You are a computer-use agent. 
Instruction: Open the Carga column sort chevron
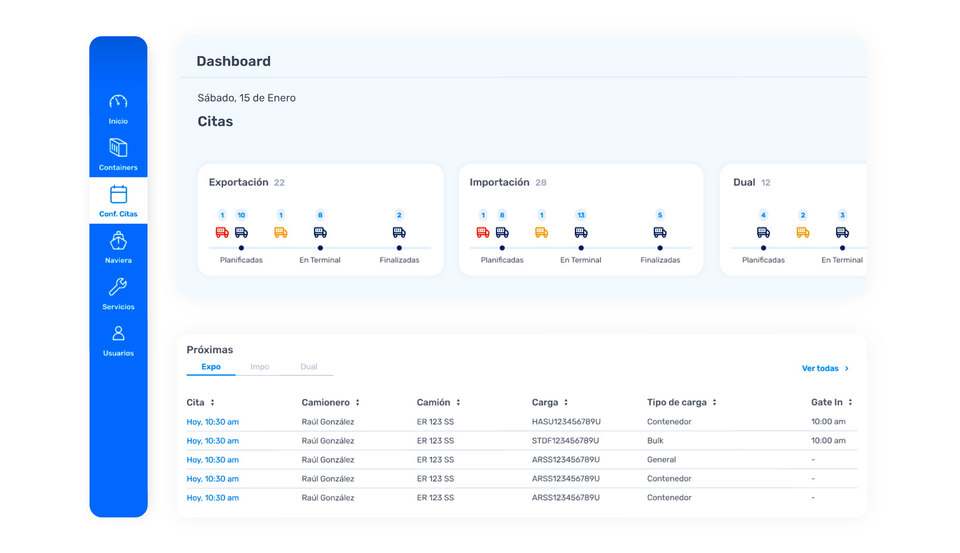click(x=566, y=402)
